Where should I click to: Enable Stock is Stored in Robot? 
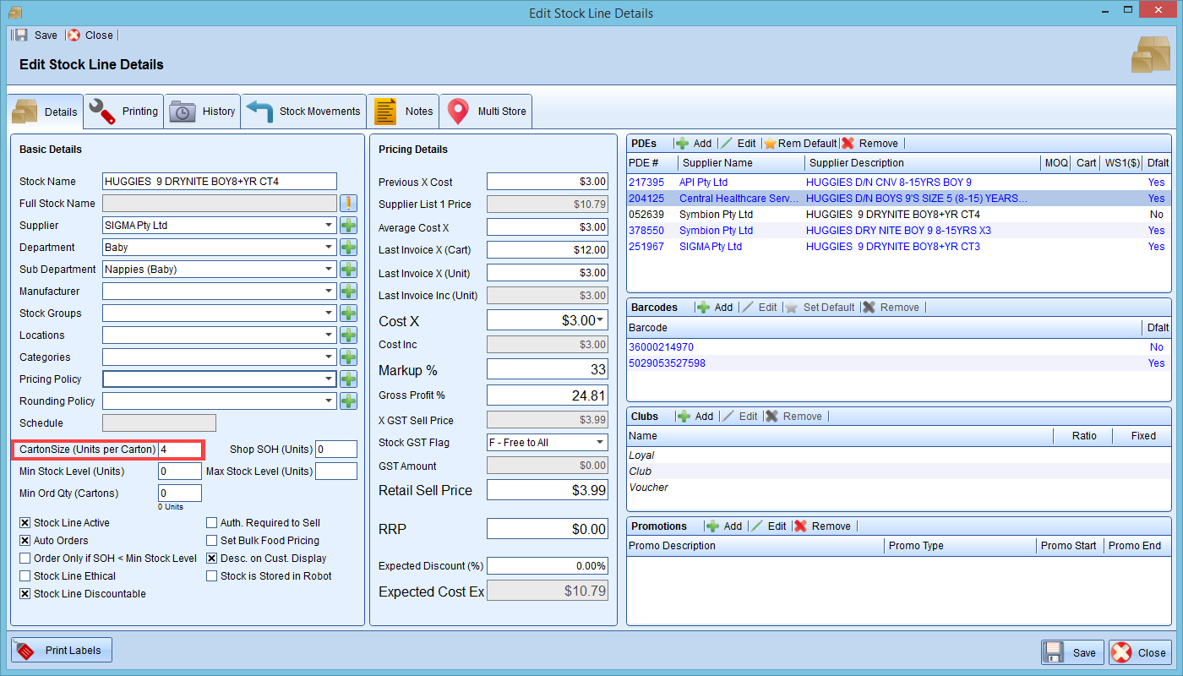pyautogui.click(x=212, y=576)
